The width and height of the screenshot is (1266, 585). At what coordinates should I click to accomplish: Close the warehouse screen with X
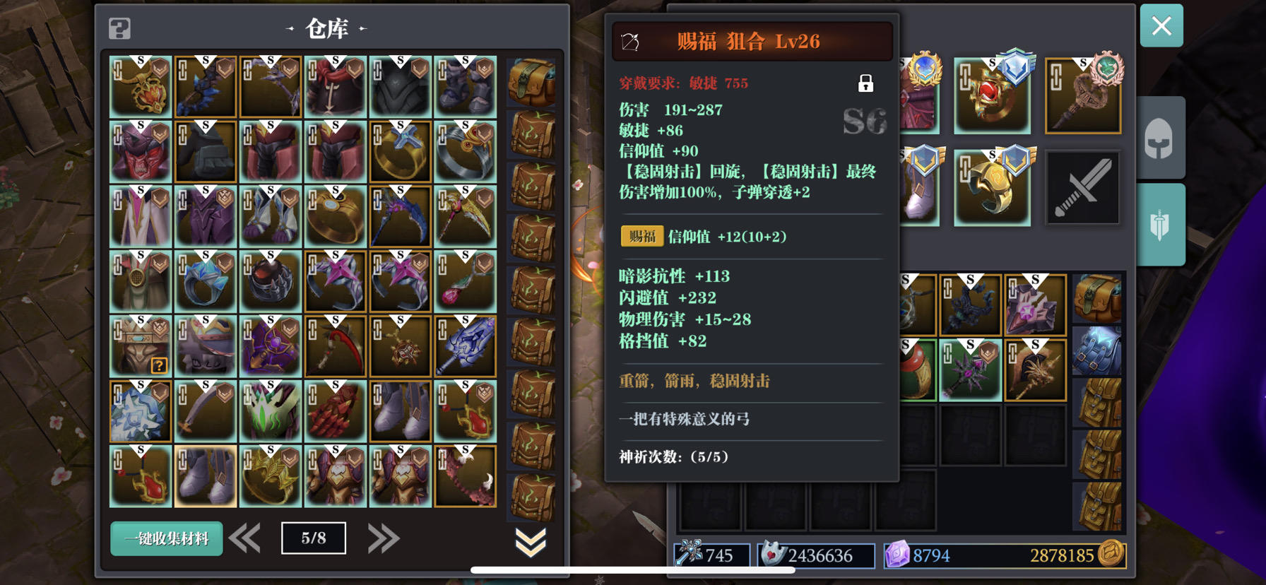pos(1161,26)
